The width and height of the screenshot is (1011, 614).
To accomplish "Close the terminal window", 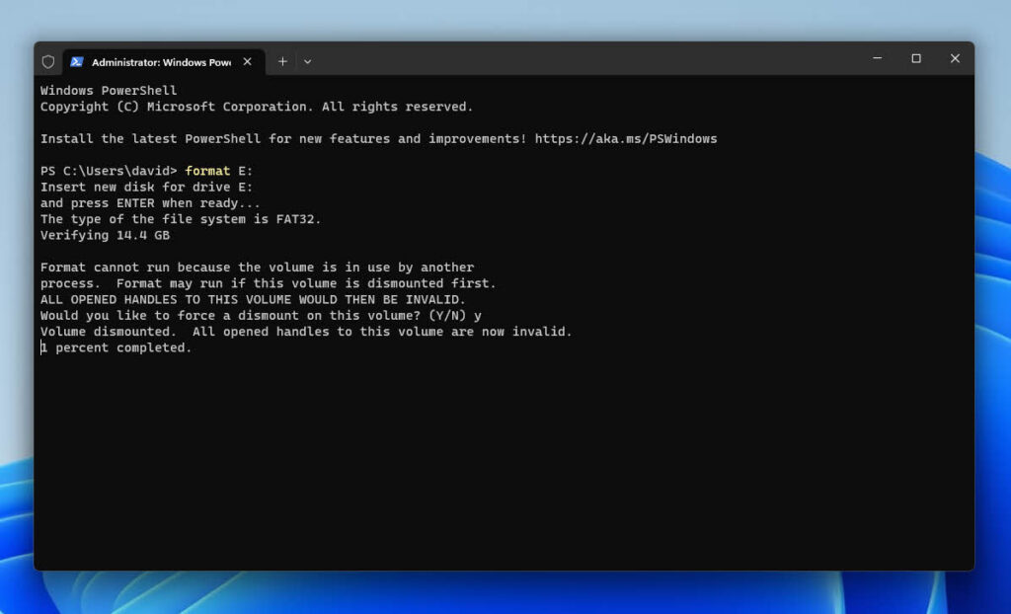I will [955, 59].
